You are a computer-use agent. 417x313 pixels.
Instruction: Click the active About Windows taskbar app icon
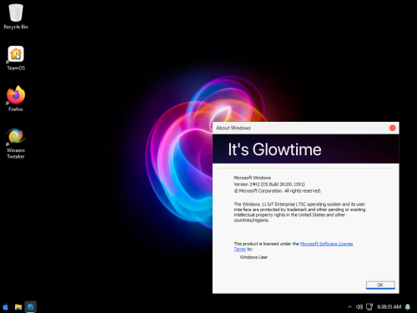tap(31, 307)
